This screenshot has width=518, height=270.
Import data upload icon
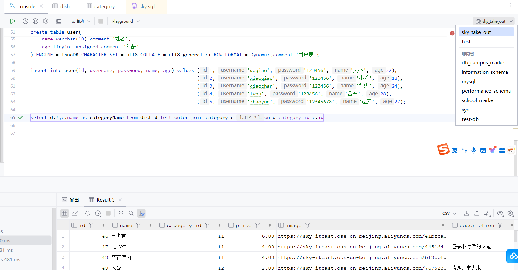477,213
